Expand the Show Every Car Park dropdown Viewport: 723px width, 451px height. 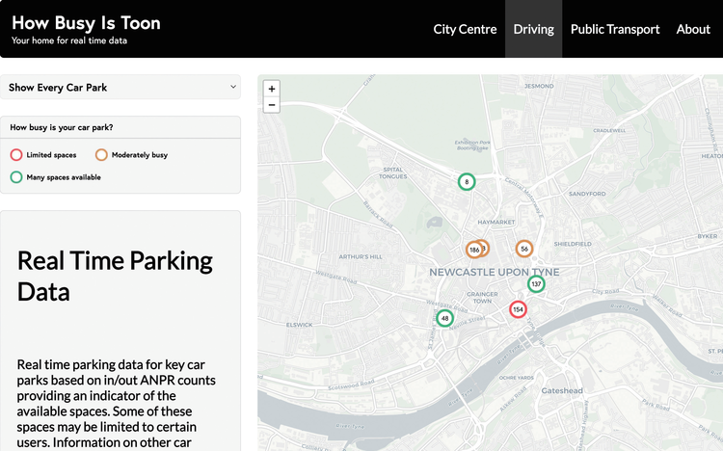[x=120, y=87]
